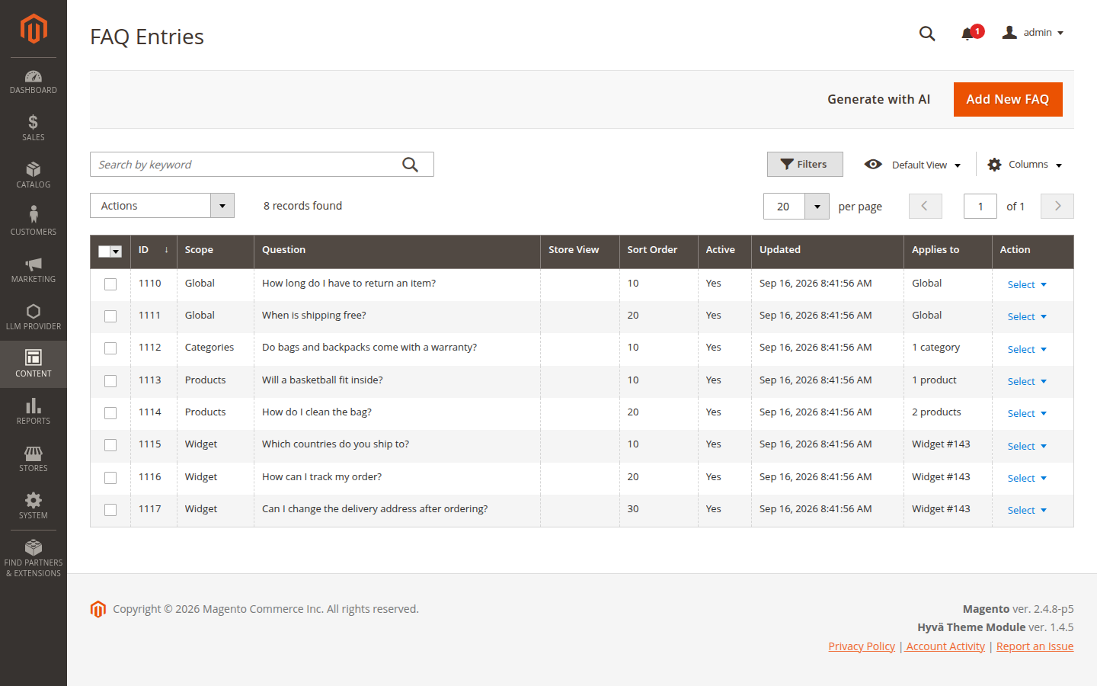The image size is (1097, 686).
Task: Check the row 1113 checkbox
Action: point(110,381)
